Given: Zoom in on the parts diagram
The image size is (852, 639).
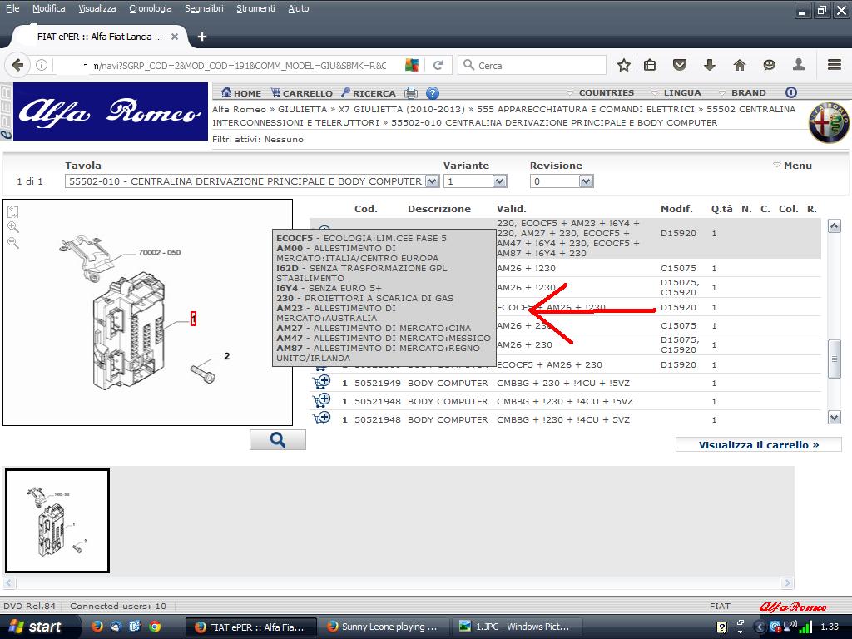Looking at the screenshot, I should point(13,228).
